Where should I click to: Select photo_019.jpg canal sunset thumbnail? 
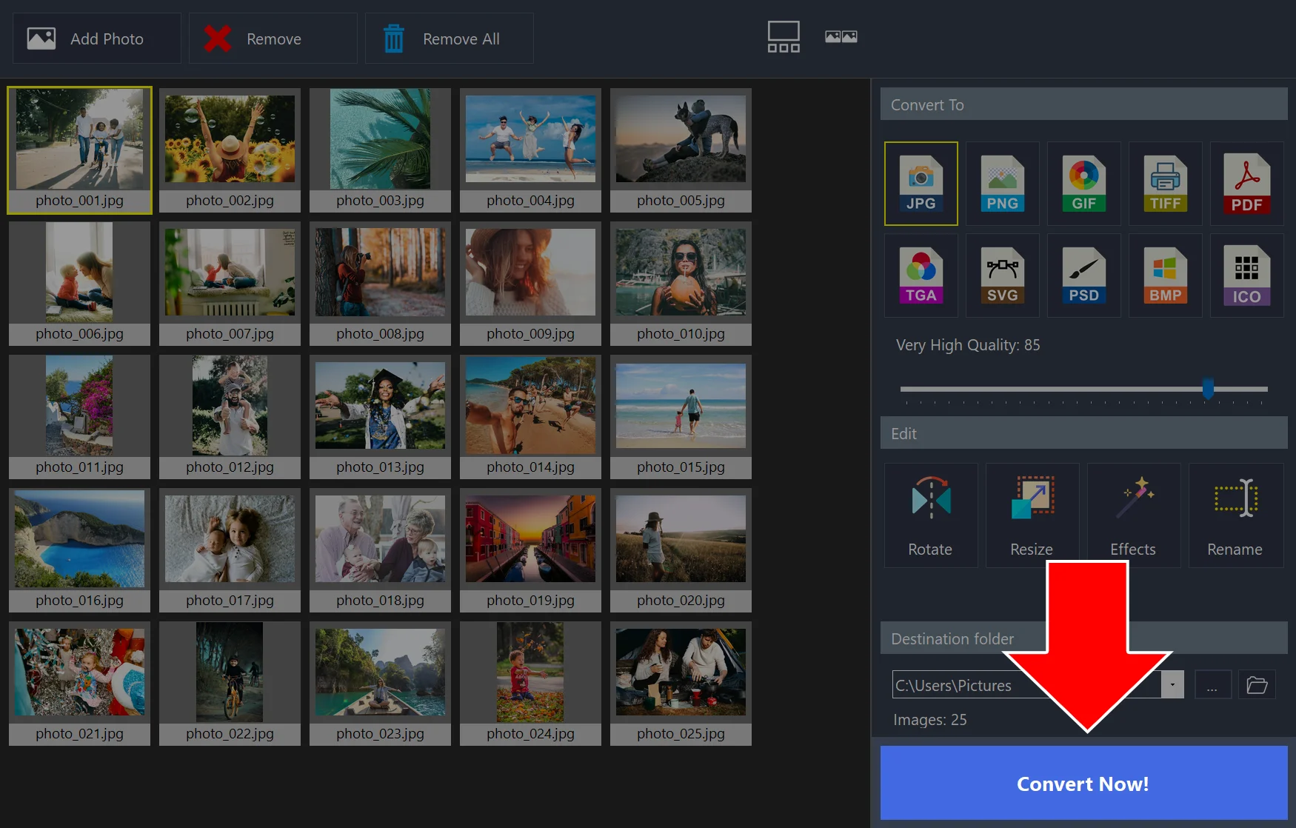pyautogui.click(x=530, y=550)
